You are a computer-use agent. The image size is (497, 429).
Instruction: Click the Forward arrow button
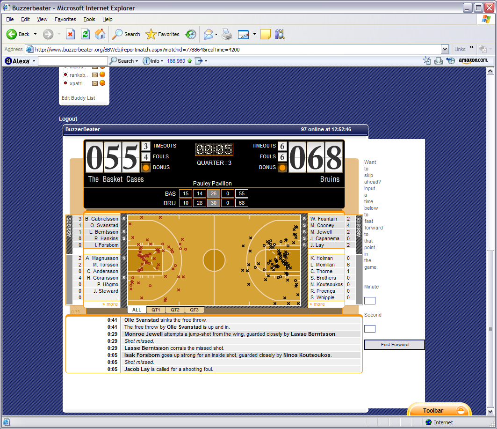[x=48, y=34]
